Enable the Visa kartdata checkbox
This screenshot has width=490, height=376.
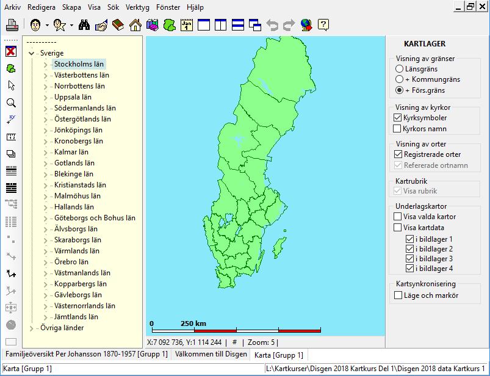(x=397, y=228)
